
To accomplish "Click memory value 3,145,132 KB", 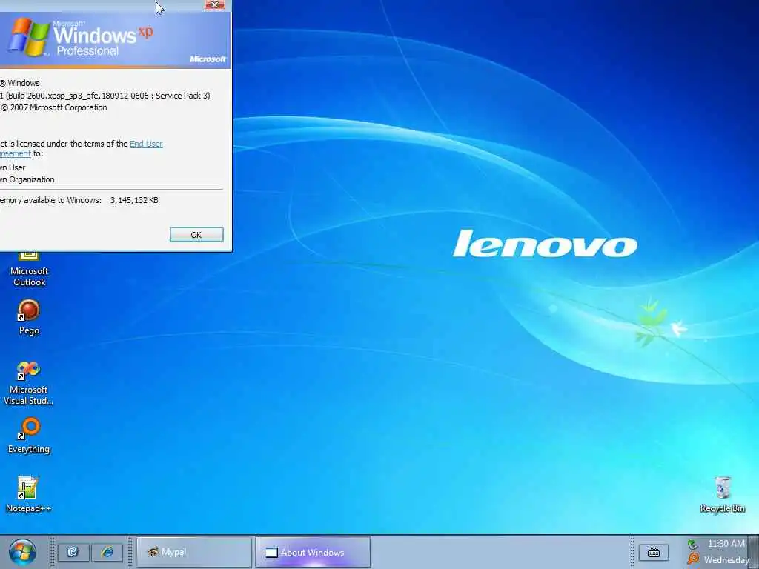I will pyautogui.click(x=134, y=200).
